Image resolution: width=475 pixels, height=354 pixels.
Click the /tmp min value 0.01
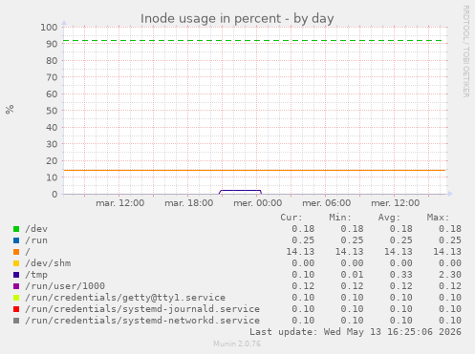point(352,275)
